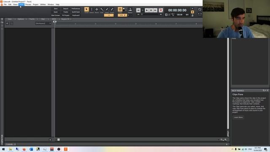Viewport: 270px width, 152px height.
Task: Click the Save button
Action: [x=56, y=8]
